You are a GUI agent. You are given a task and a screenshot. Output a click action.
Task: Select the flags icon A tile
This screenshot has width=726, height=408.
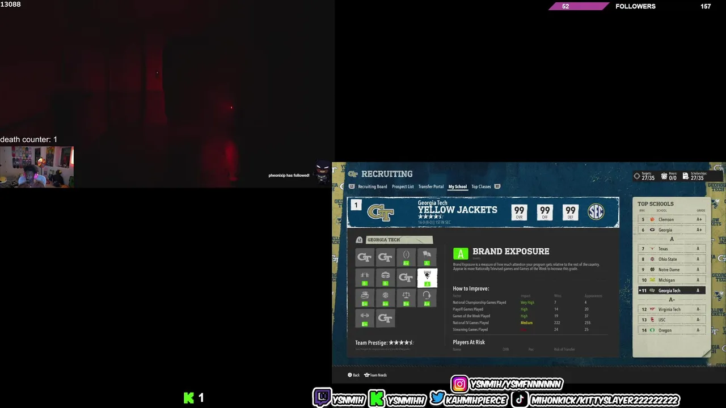[427, 257]
